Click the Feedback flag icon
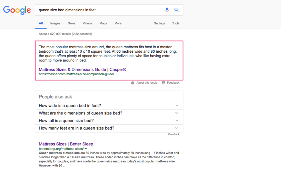The width and height of the screenshot is (281, 171). coord(164,83)
